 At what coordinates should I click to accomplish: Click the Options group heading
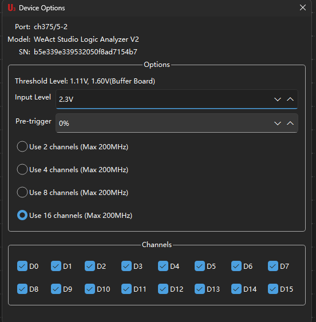157,65
